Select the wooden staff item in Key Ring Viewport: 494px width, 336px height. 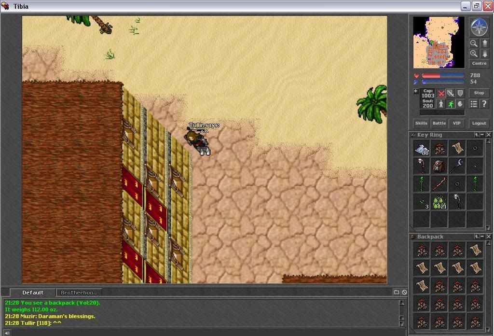tap(439, 184)
